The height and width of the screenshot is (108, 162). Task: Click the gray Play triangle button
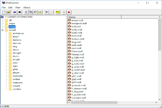pyautogui.click(x=64, y=12)
